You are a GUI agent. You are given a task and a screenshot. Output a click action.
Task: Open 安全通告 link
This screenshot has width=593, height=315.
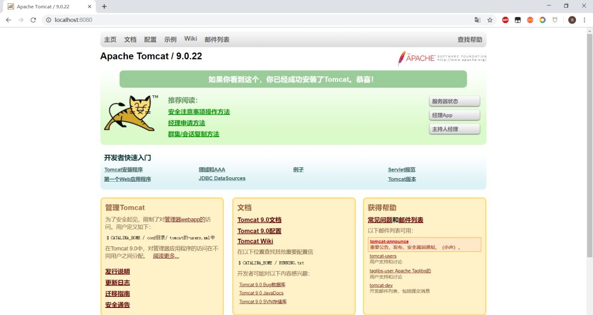point(118,305)
